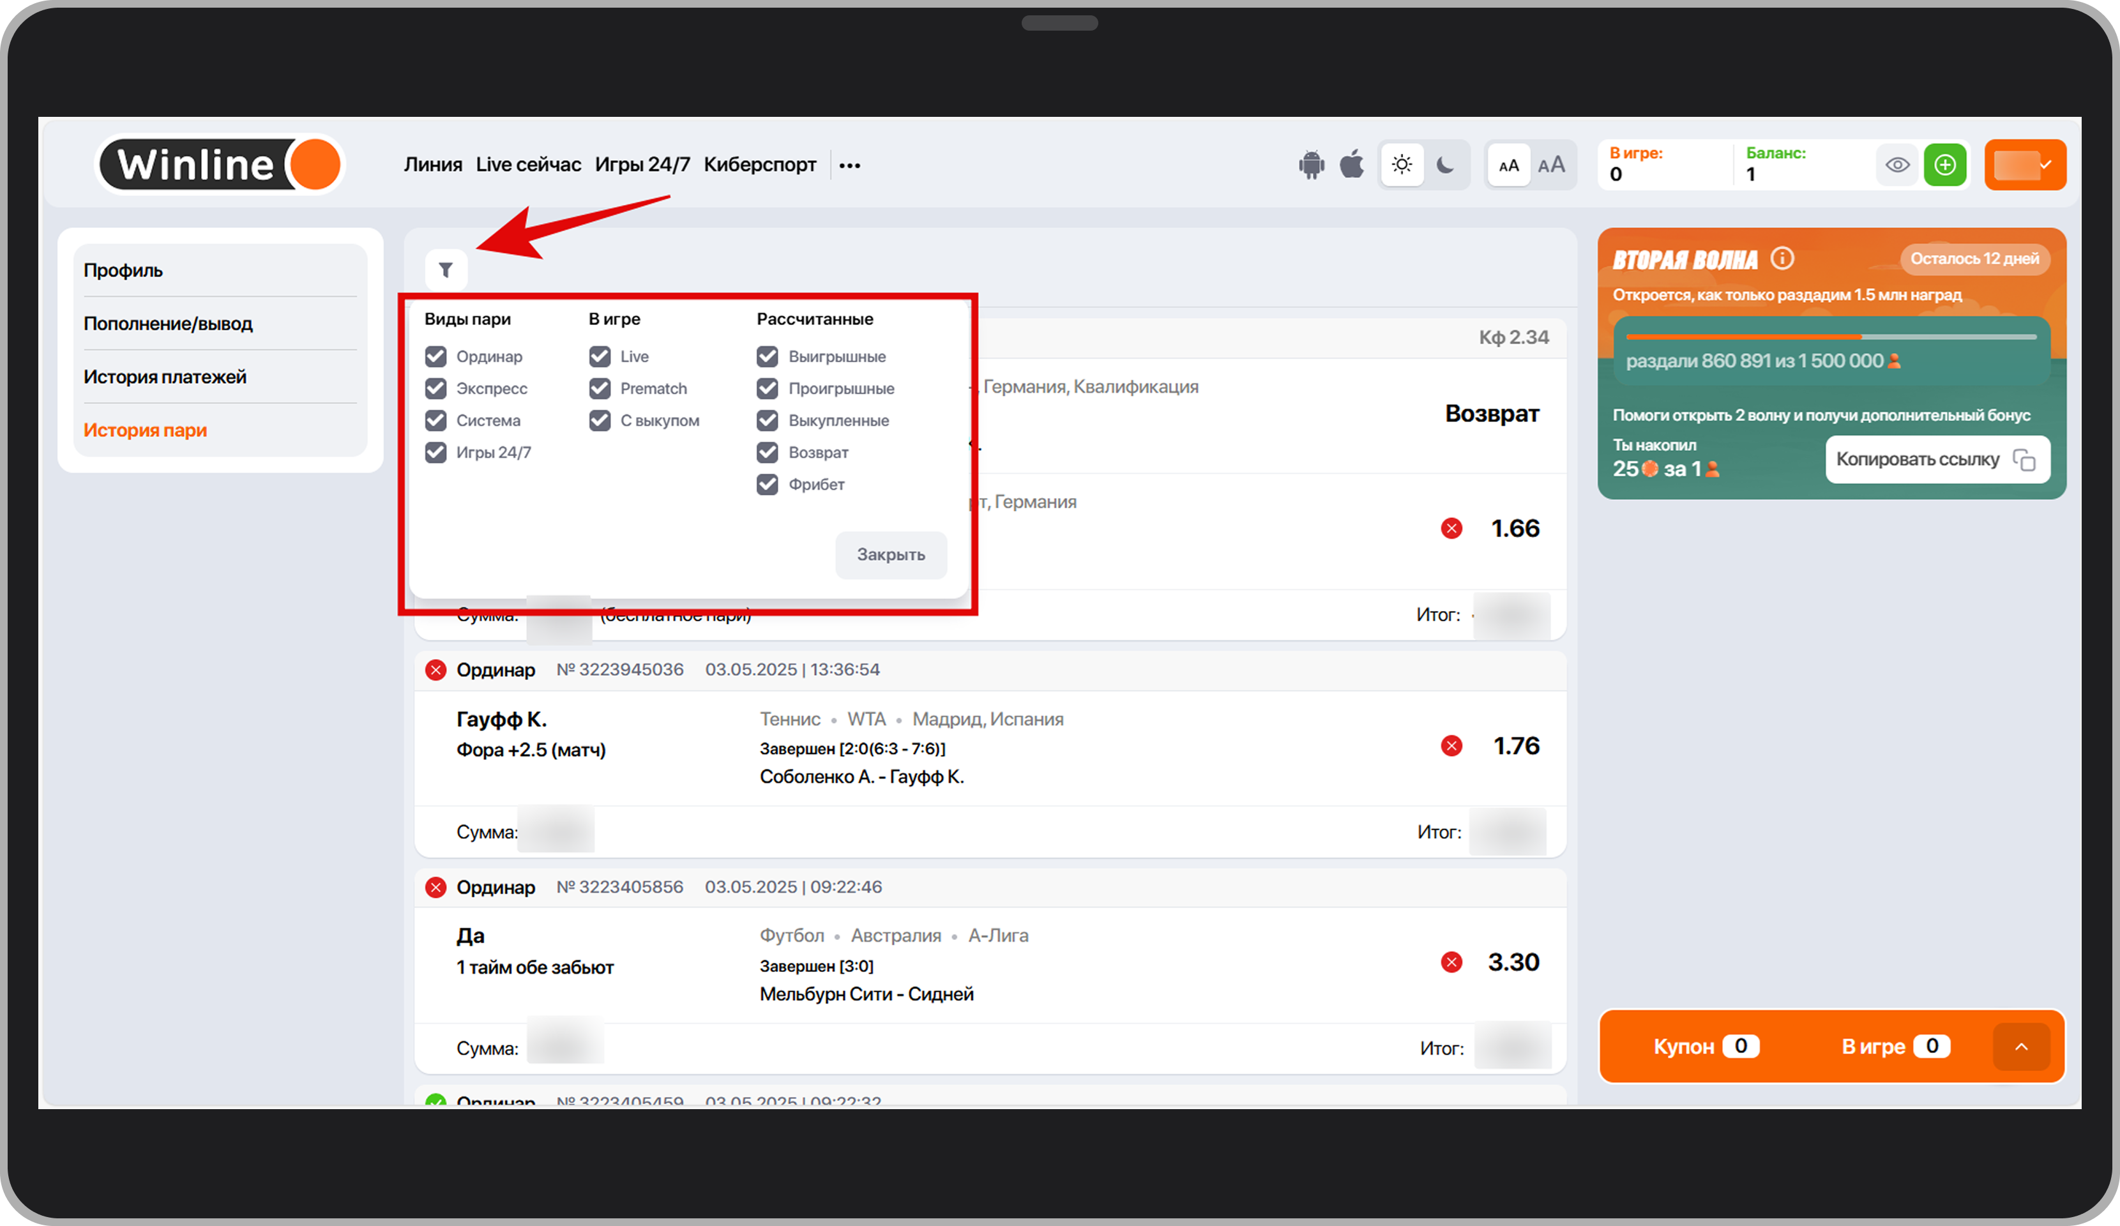Click the filter funnel icon

(x=446, y=270)
